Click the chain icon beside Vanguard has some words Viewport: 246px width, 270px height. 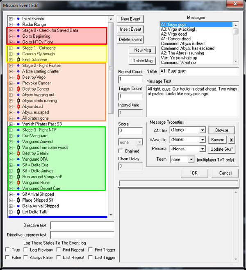coord(18,147)
